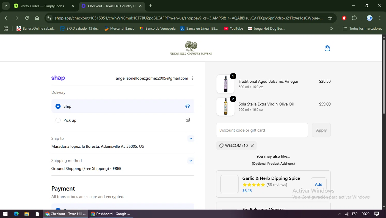Open the tab search dropdown arrow
Image resolution: width=386 pixels, height=218 pixels.
(6, 6)
